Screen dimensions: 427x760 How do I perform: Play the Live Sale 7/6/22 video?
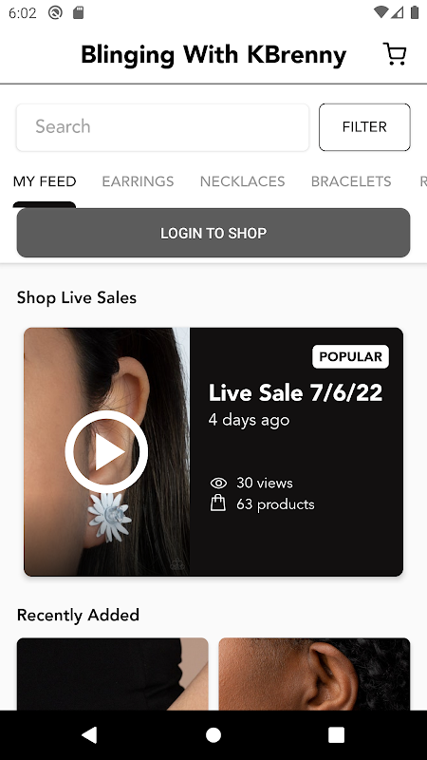point(106,452)
